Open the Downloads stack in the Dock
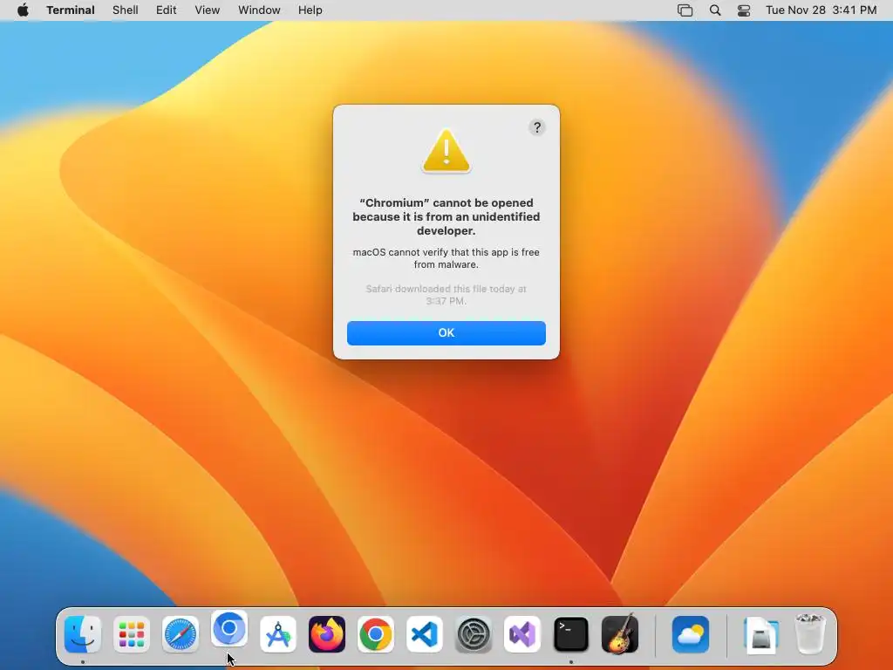This screenshot has width=893, height=670. click(x=761, y=634)
